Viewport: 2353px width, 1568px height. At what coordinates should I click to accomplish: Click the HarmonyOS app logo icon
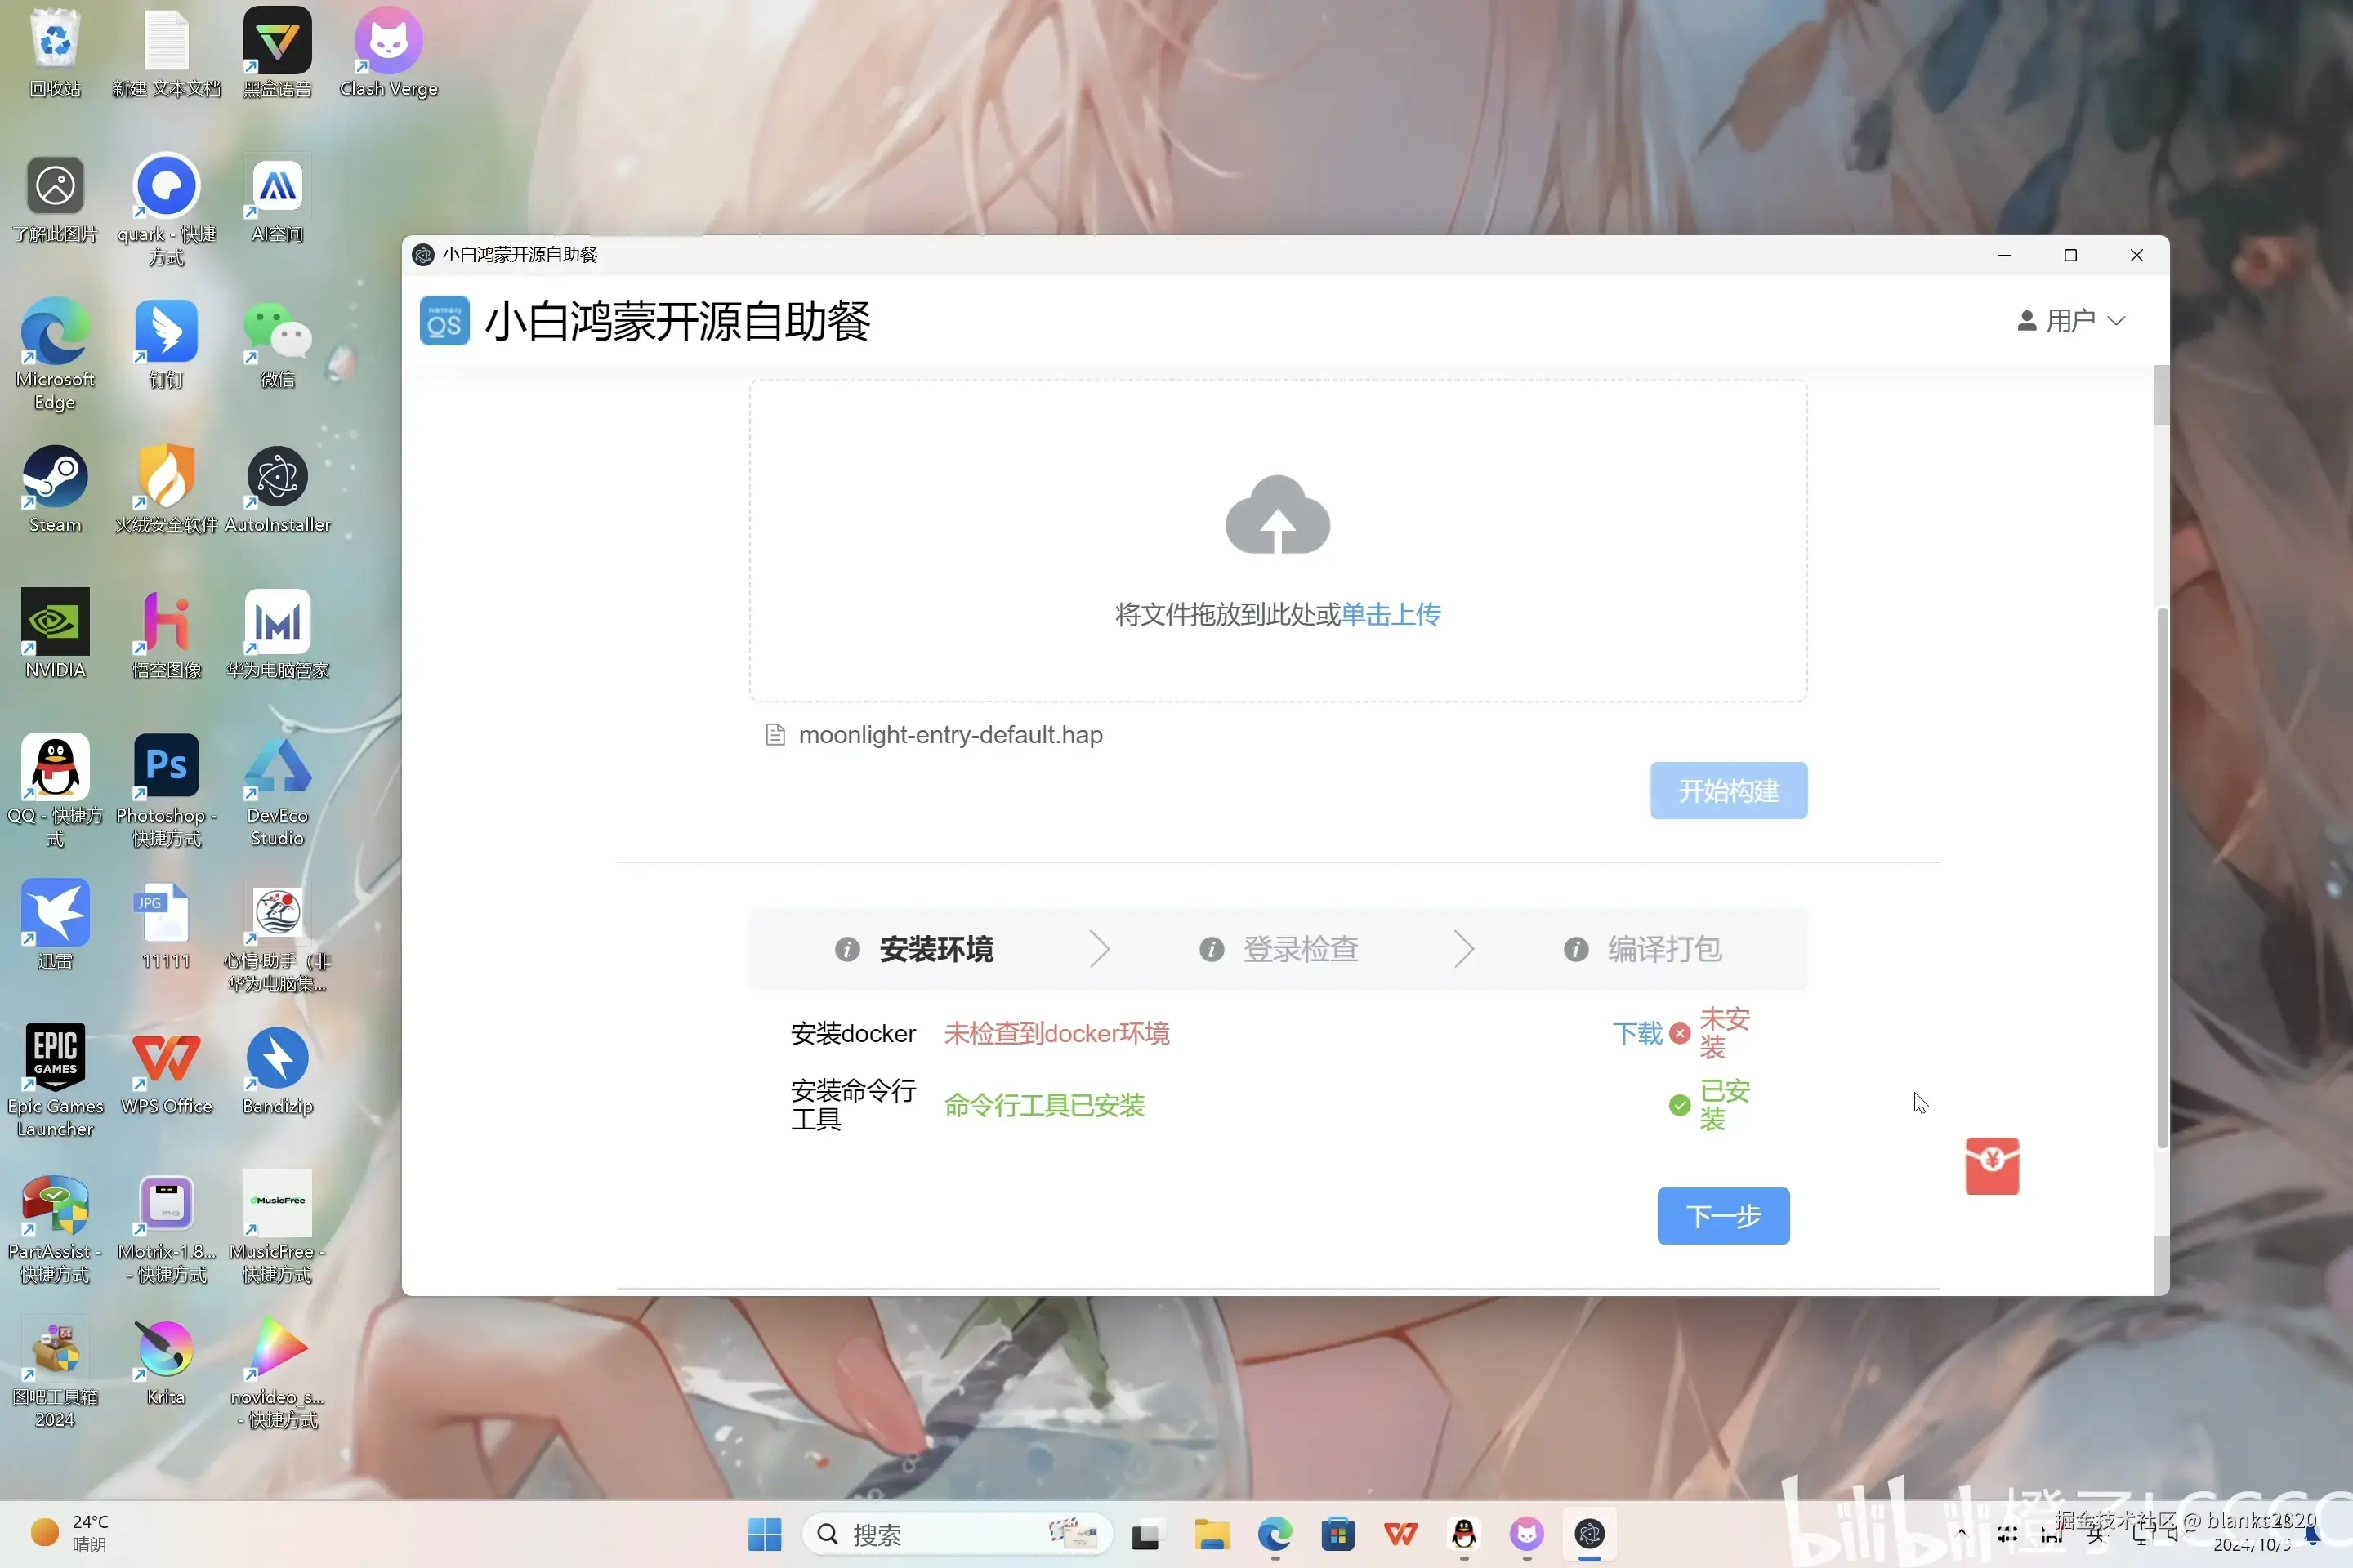pyautogui.click(x=444, y=321)
